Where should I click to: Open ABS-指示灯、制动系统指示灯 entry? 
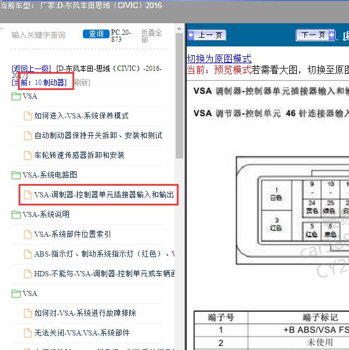click(104, 254)
